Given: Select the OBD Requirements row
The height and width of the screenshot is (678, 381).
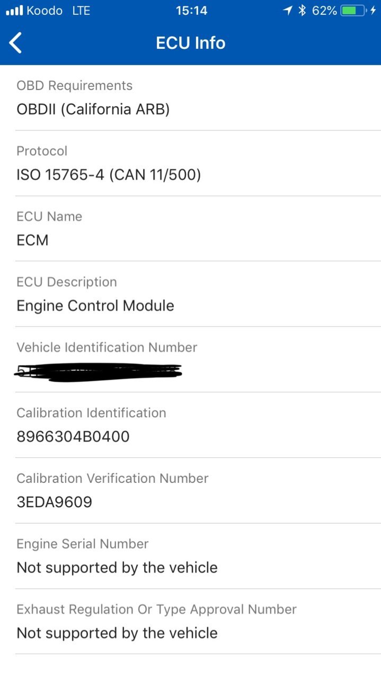Looking at the screenshot, I should [x=191, y=98].
